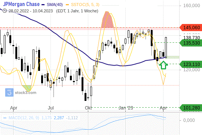Click the 'Jan '23' time axis label
Viewport: 202px width, 135px height.
click(x=126, y=108)
